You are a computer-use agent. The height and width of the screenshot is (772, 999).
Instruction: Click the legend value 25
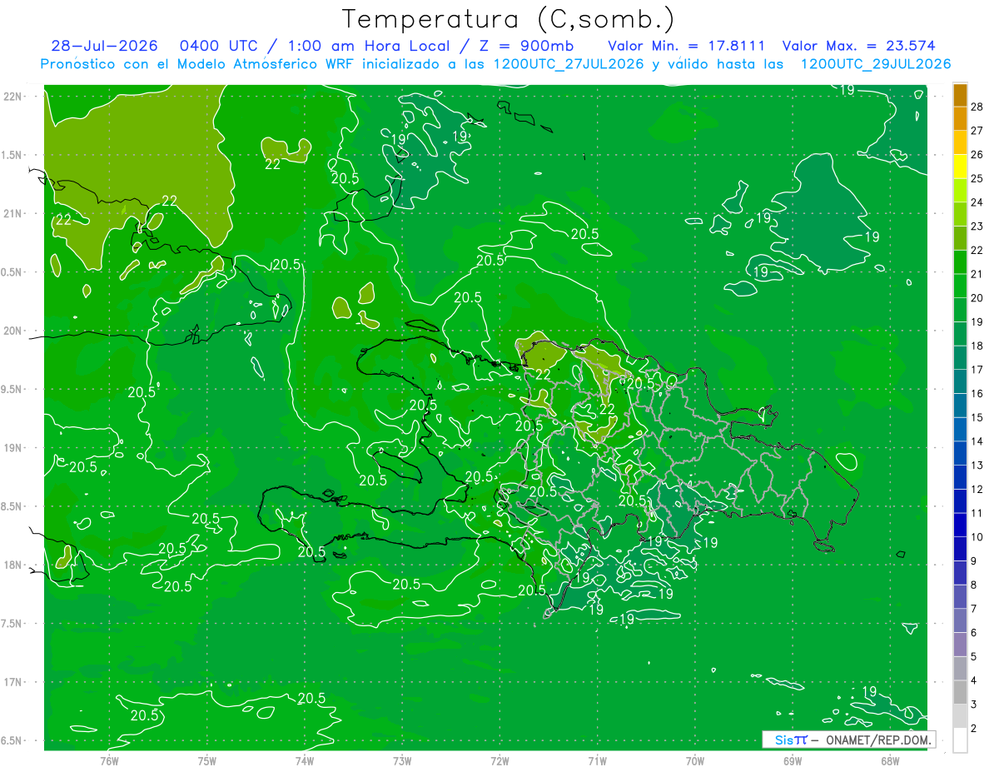coord(977,178)
